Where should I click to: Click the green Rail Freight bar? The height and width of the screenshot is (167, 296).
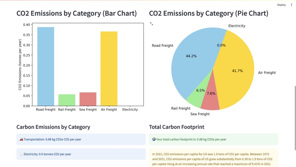(67, 100)
